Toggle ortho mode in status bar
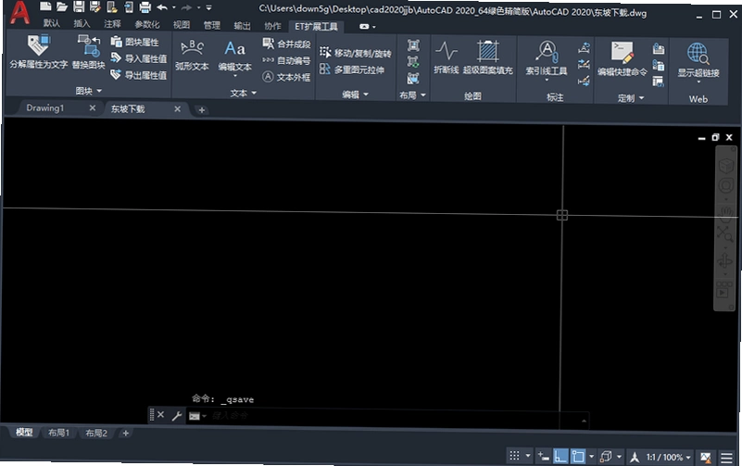Image resolution: width=742 pixels, height=466 pixels. click(560, 457)
